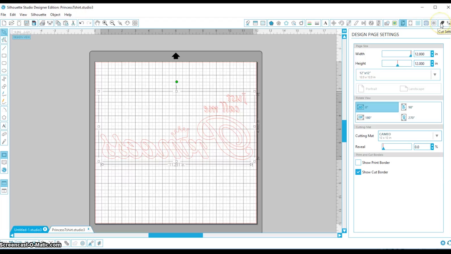Select the Draw a Rectangle tool

[4, 56]
